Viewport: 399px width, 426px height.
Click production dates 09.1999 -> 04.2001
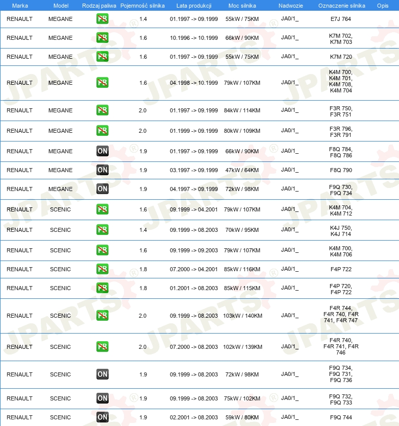(194, 210)
